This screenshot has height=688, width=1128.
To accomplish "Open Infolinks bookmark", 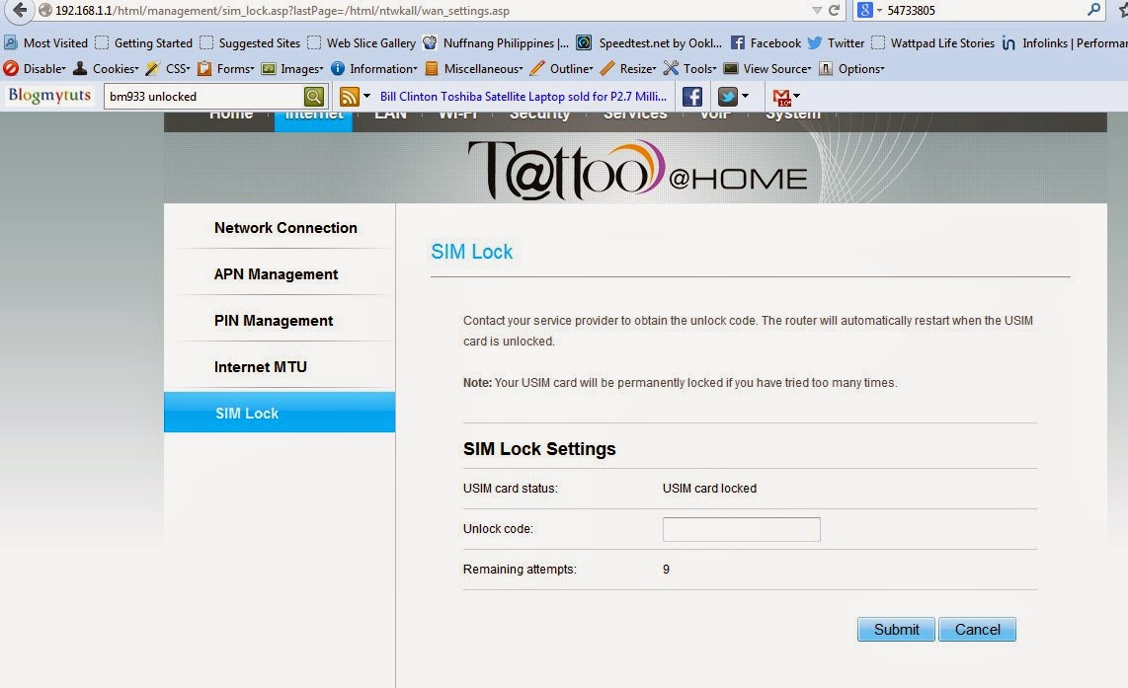I will [1065, 43].
